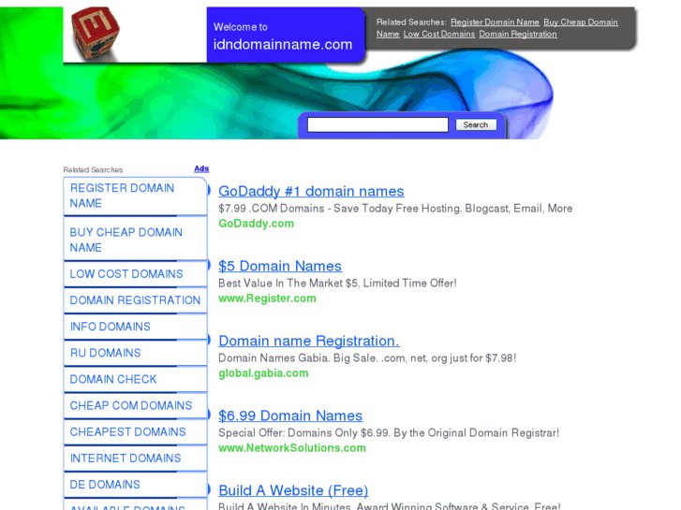Click the www.Register.com green URL
Viewport: 681px width, 510px height.
point(267,299)
